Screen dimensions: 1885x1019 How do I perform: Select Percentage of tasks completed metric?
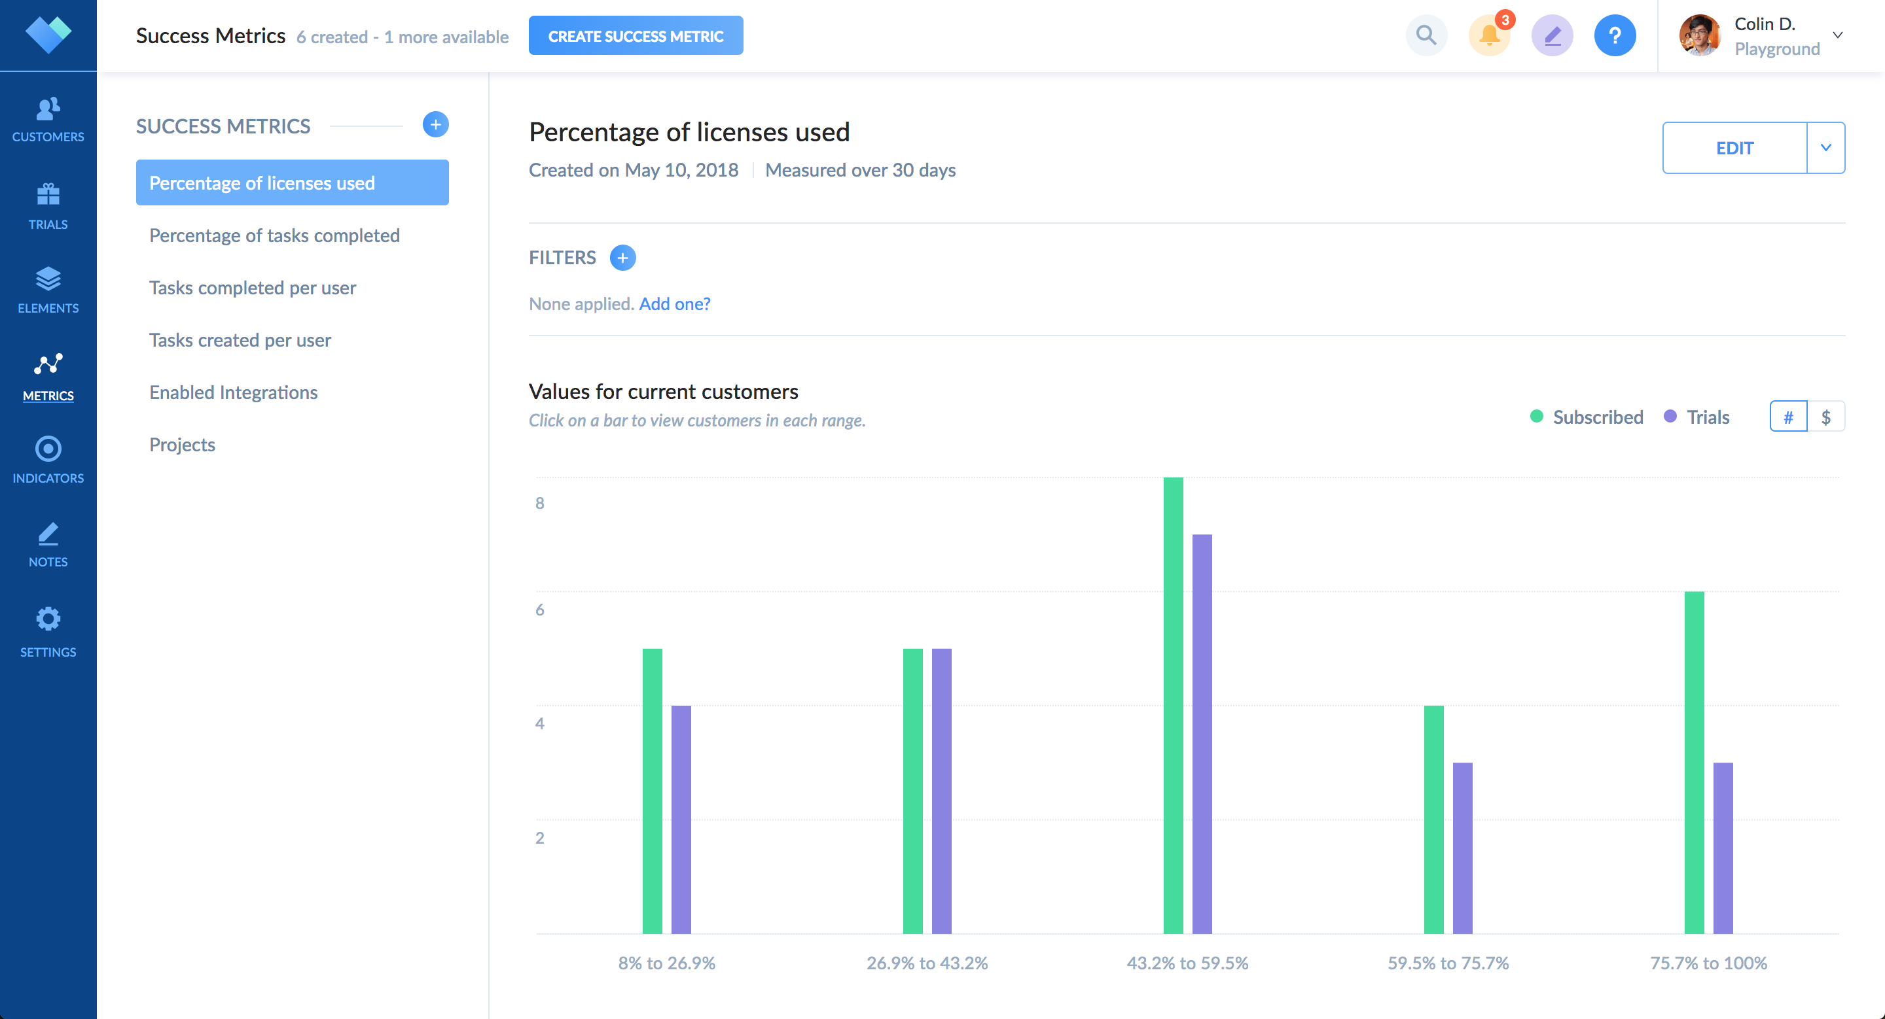[274, 235]
